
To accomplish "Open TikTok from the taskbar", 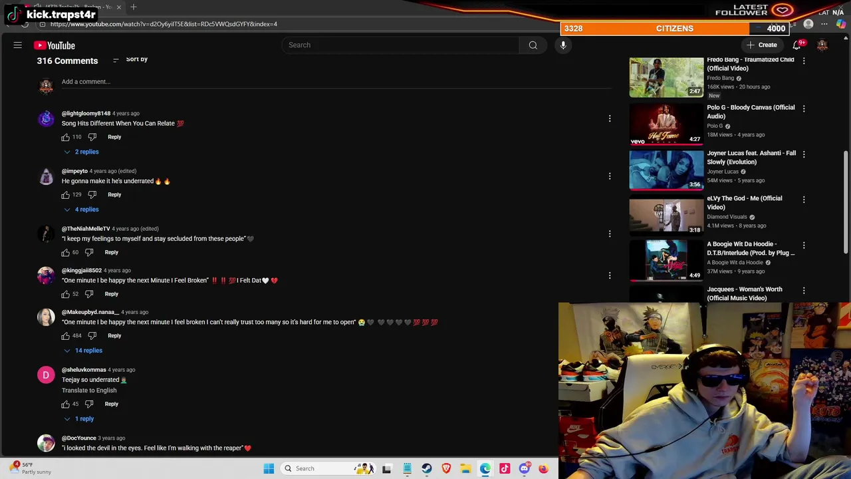I will [x=505, y=468].
